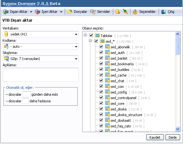The image size is (183, 144).
Task: Click the sed_banlist table icon
Action: pyautogui.click(x=107, y=58)
